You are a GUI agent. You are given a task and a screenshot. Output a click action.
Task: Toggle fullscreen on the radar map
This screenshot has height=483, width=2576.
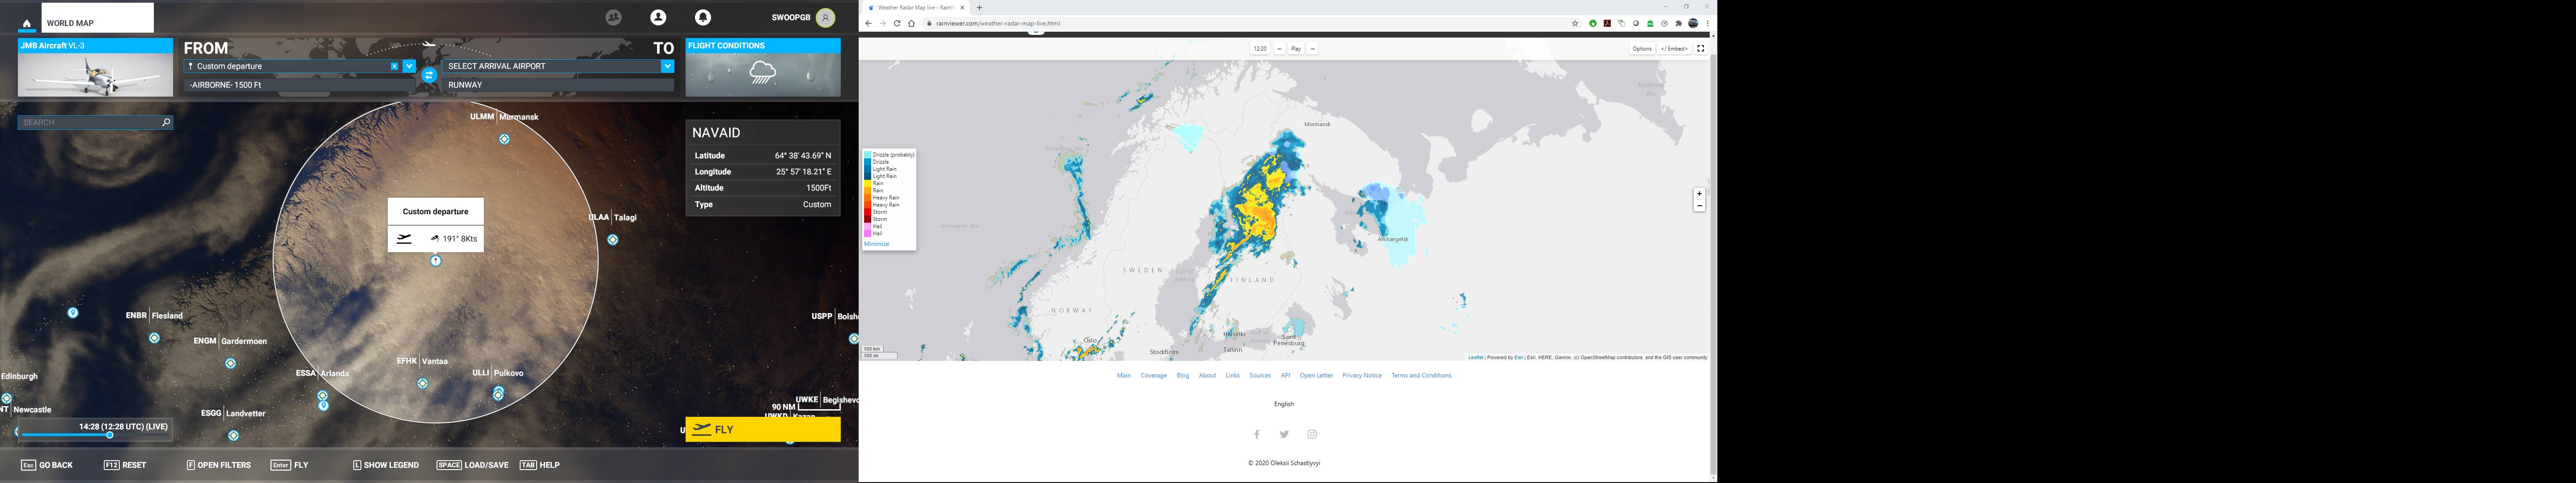1700,48
